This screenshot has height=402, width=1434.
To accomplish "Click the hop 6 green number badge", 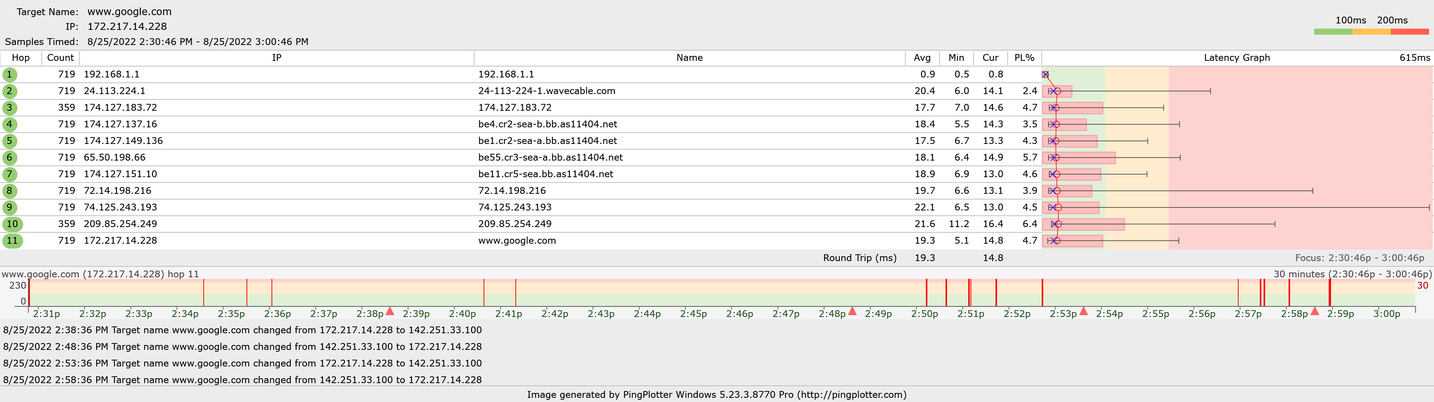I will click(x=9, y=158).
